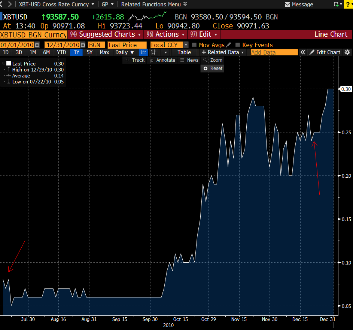Enable Key Events on the chart
353x330 pixels.
pos(238,45)
